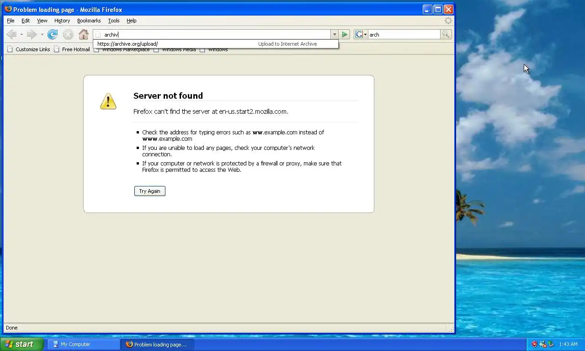Open the View menu

42,21
